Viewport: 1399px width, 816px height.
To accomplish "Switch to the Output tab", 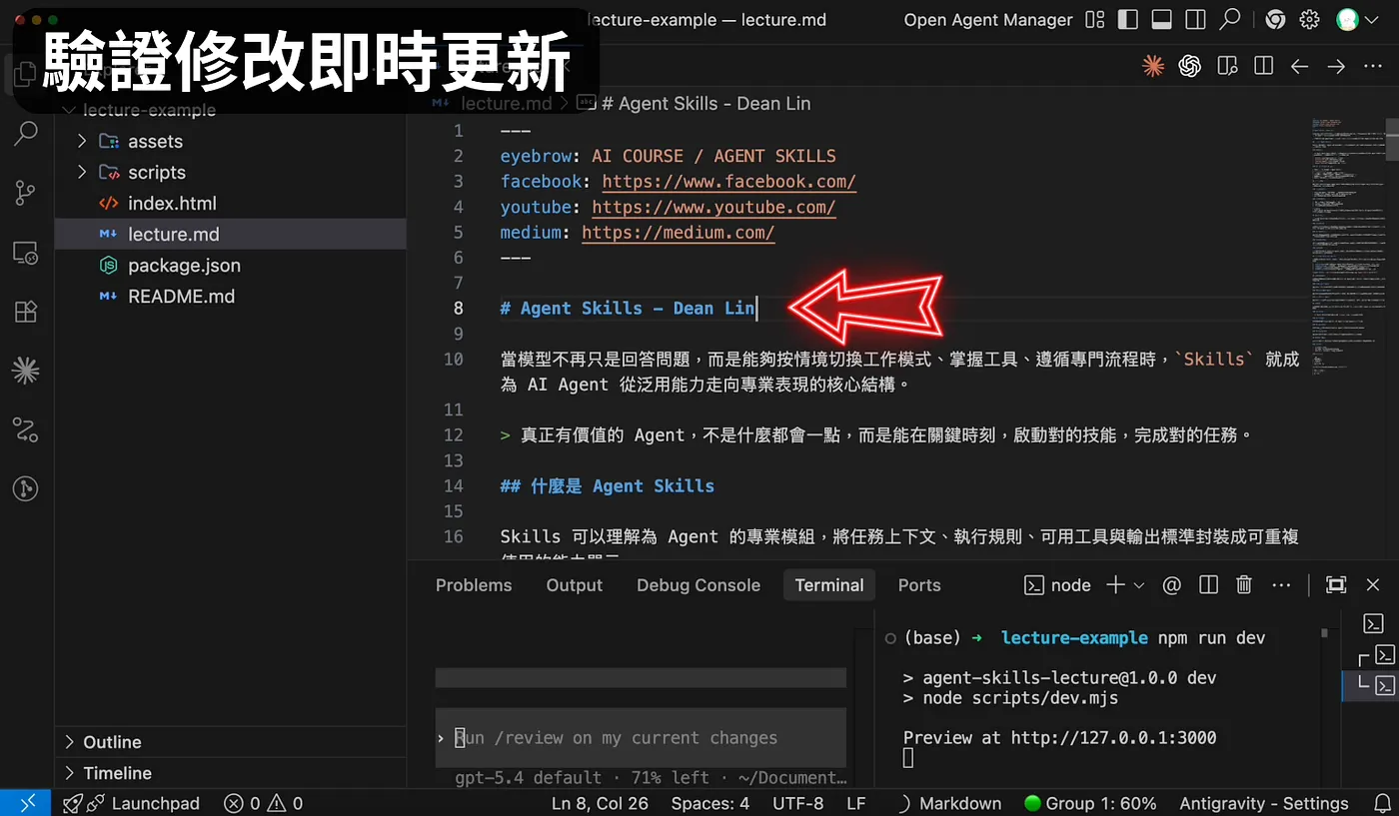I will 575,585.
